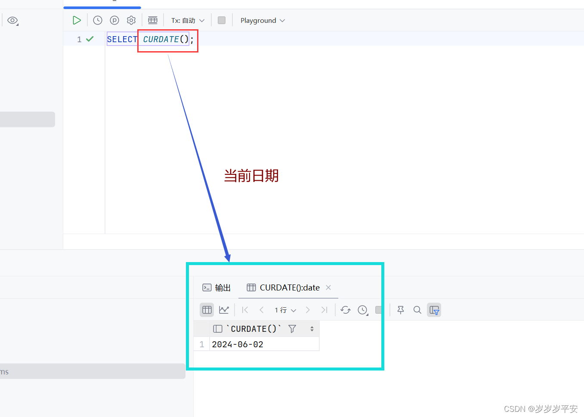Toggle in-editor results table icon

(153, 20)
